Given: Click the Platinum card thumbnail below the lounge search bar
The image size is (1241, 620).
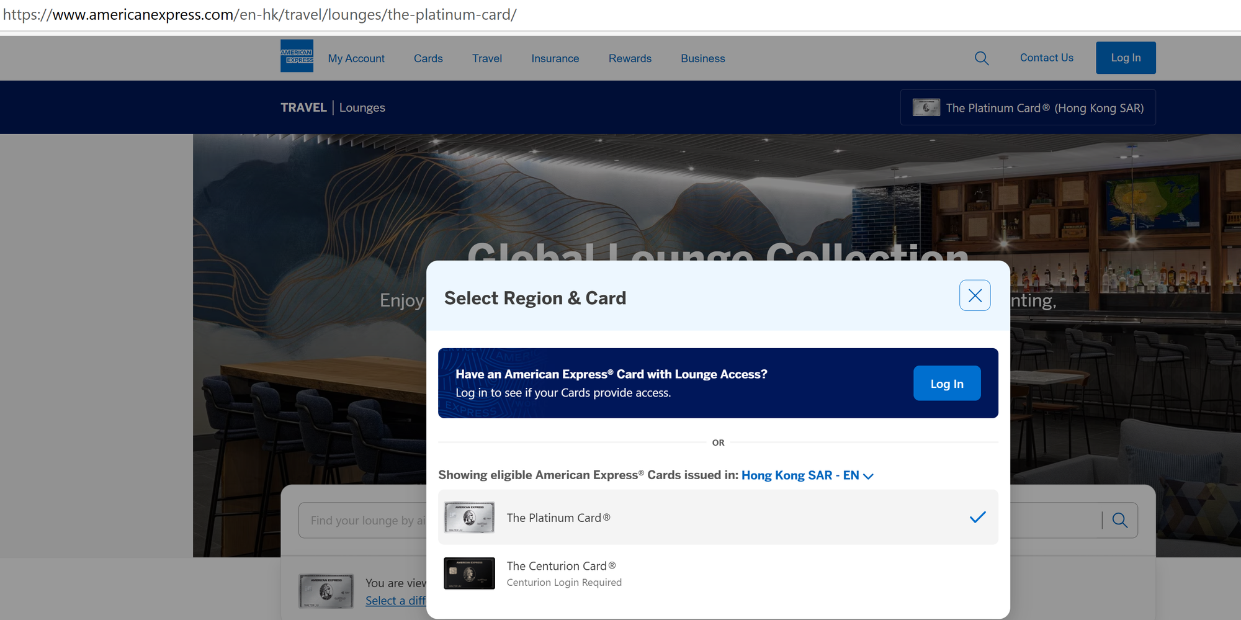Looking at the screenshot, I should tap(326, 591).
